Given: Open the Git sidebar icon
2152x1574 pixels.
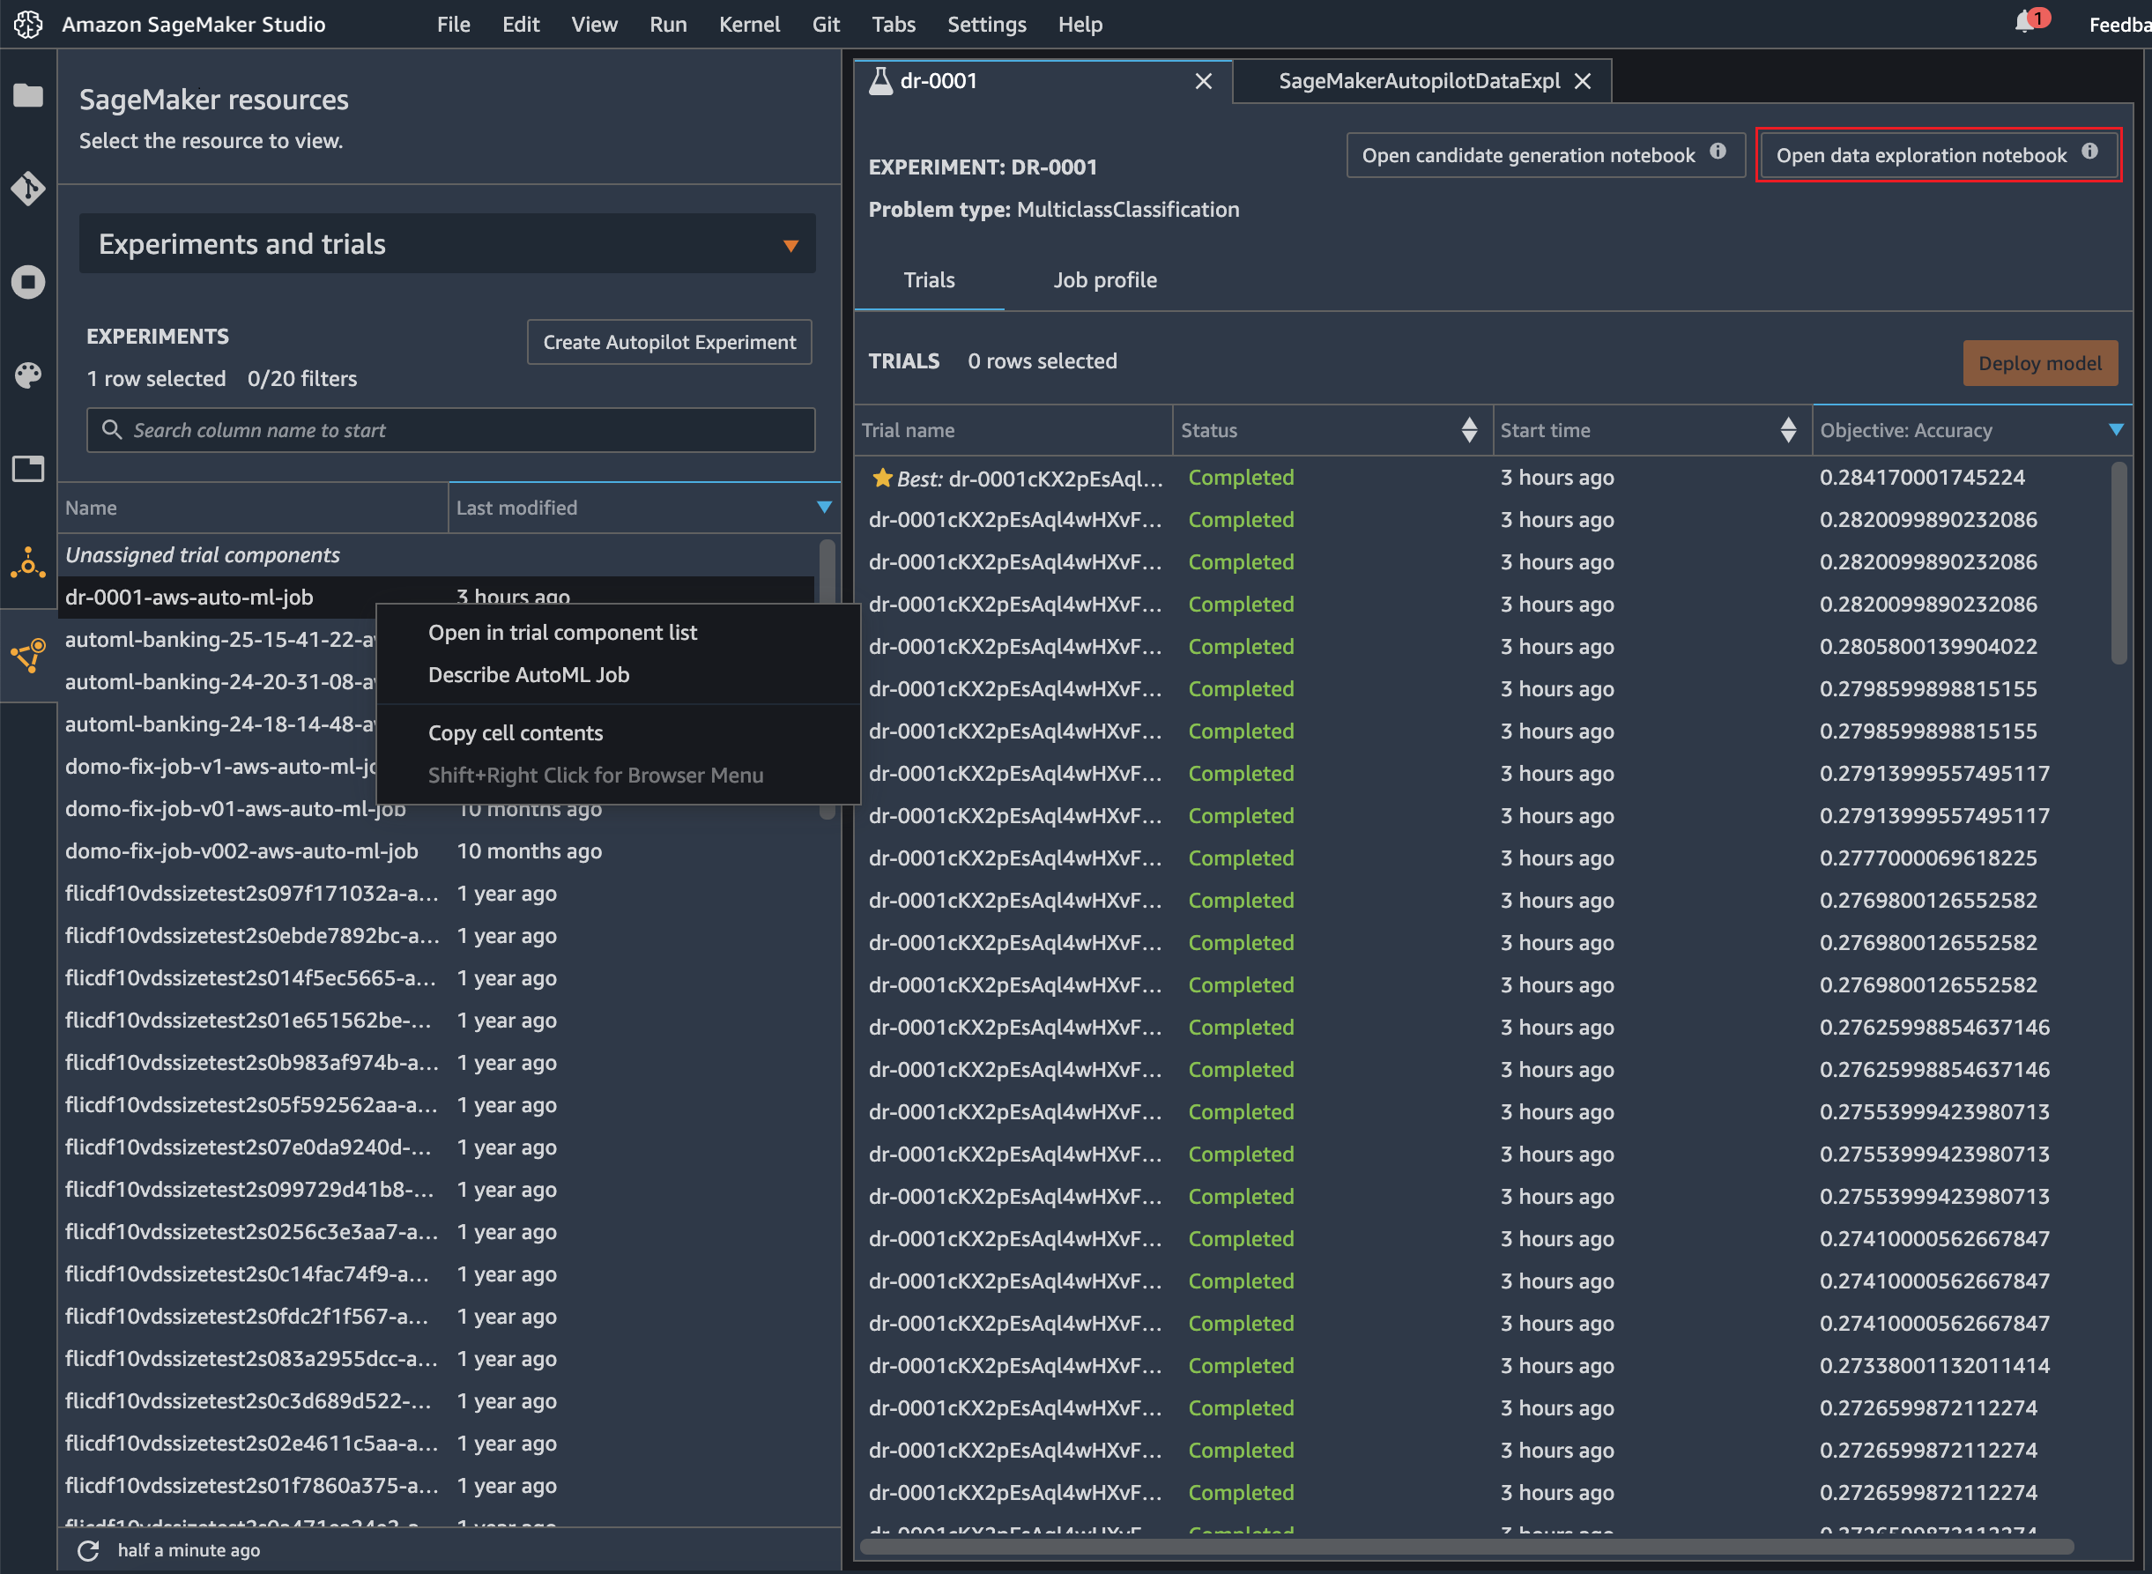Looking at the screenshot, I should pyautogui.click(x=27, y=188).
